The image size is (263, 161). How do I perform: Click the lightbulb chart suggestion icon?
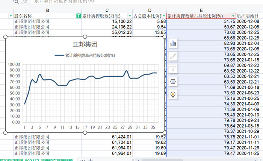(173, 94)
